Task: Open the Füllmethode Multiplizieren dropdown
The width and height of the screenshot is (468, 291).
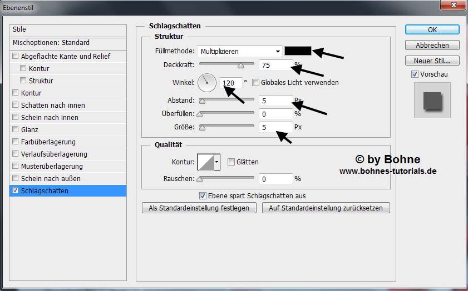Action: click(240, 51)
